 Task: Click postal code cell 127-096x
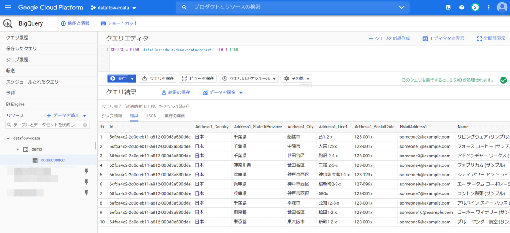tap(364, 184)
